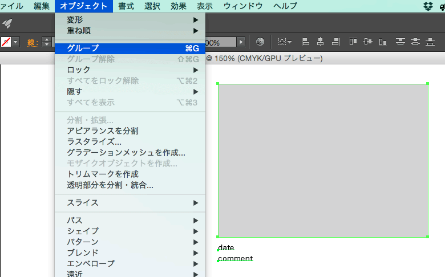This screenshot has height=277, width=445.
Task: Click Horizontal Align Left icon
Action: coord(305,42)
